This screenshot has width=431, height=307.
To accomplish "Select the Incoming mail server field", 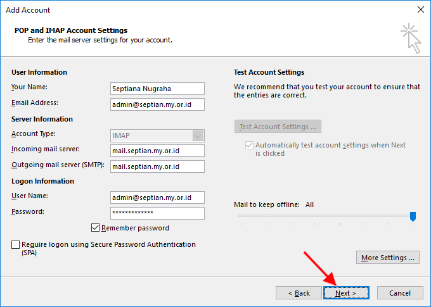I will [157, 151].
